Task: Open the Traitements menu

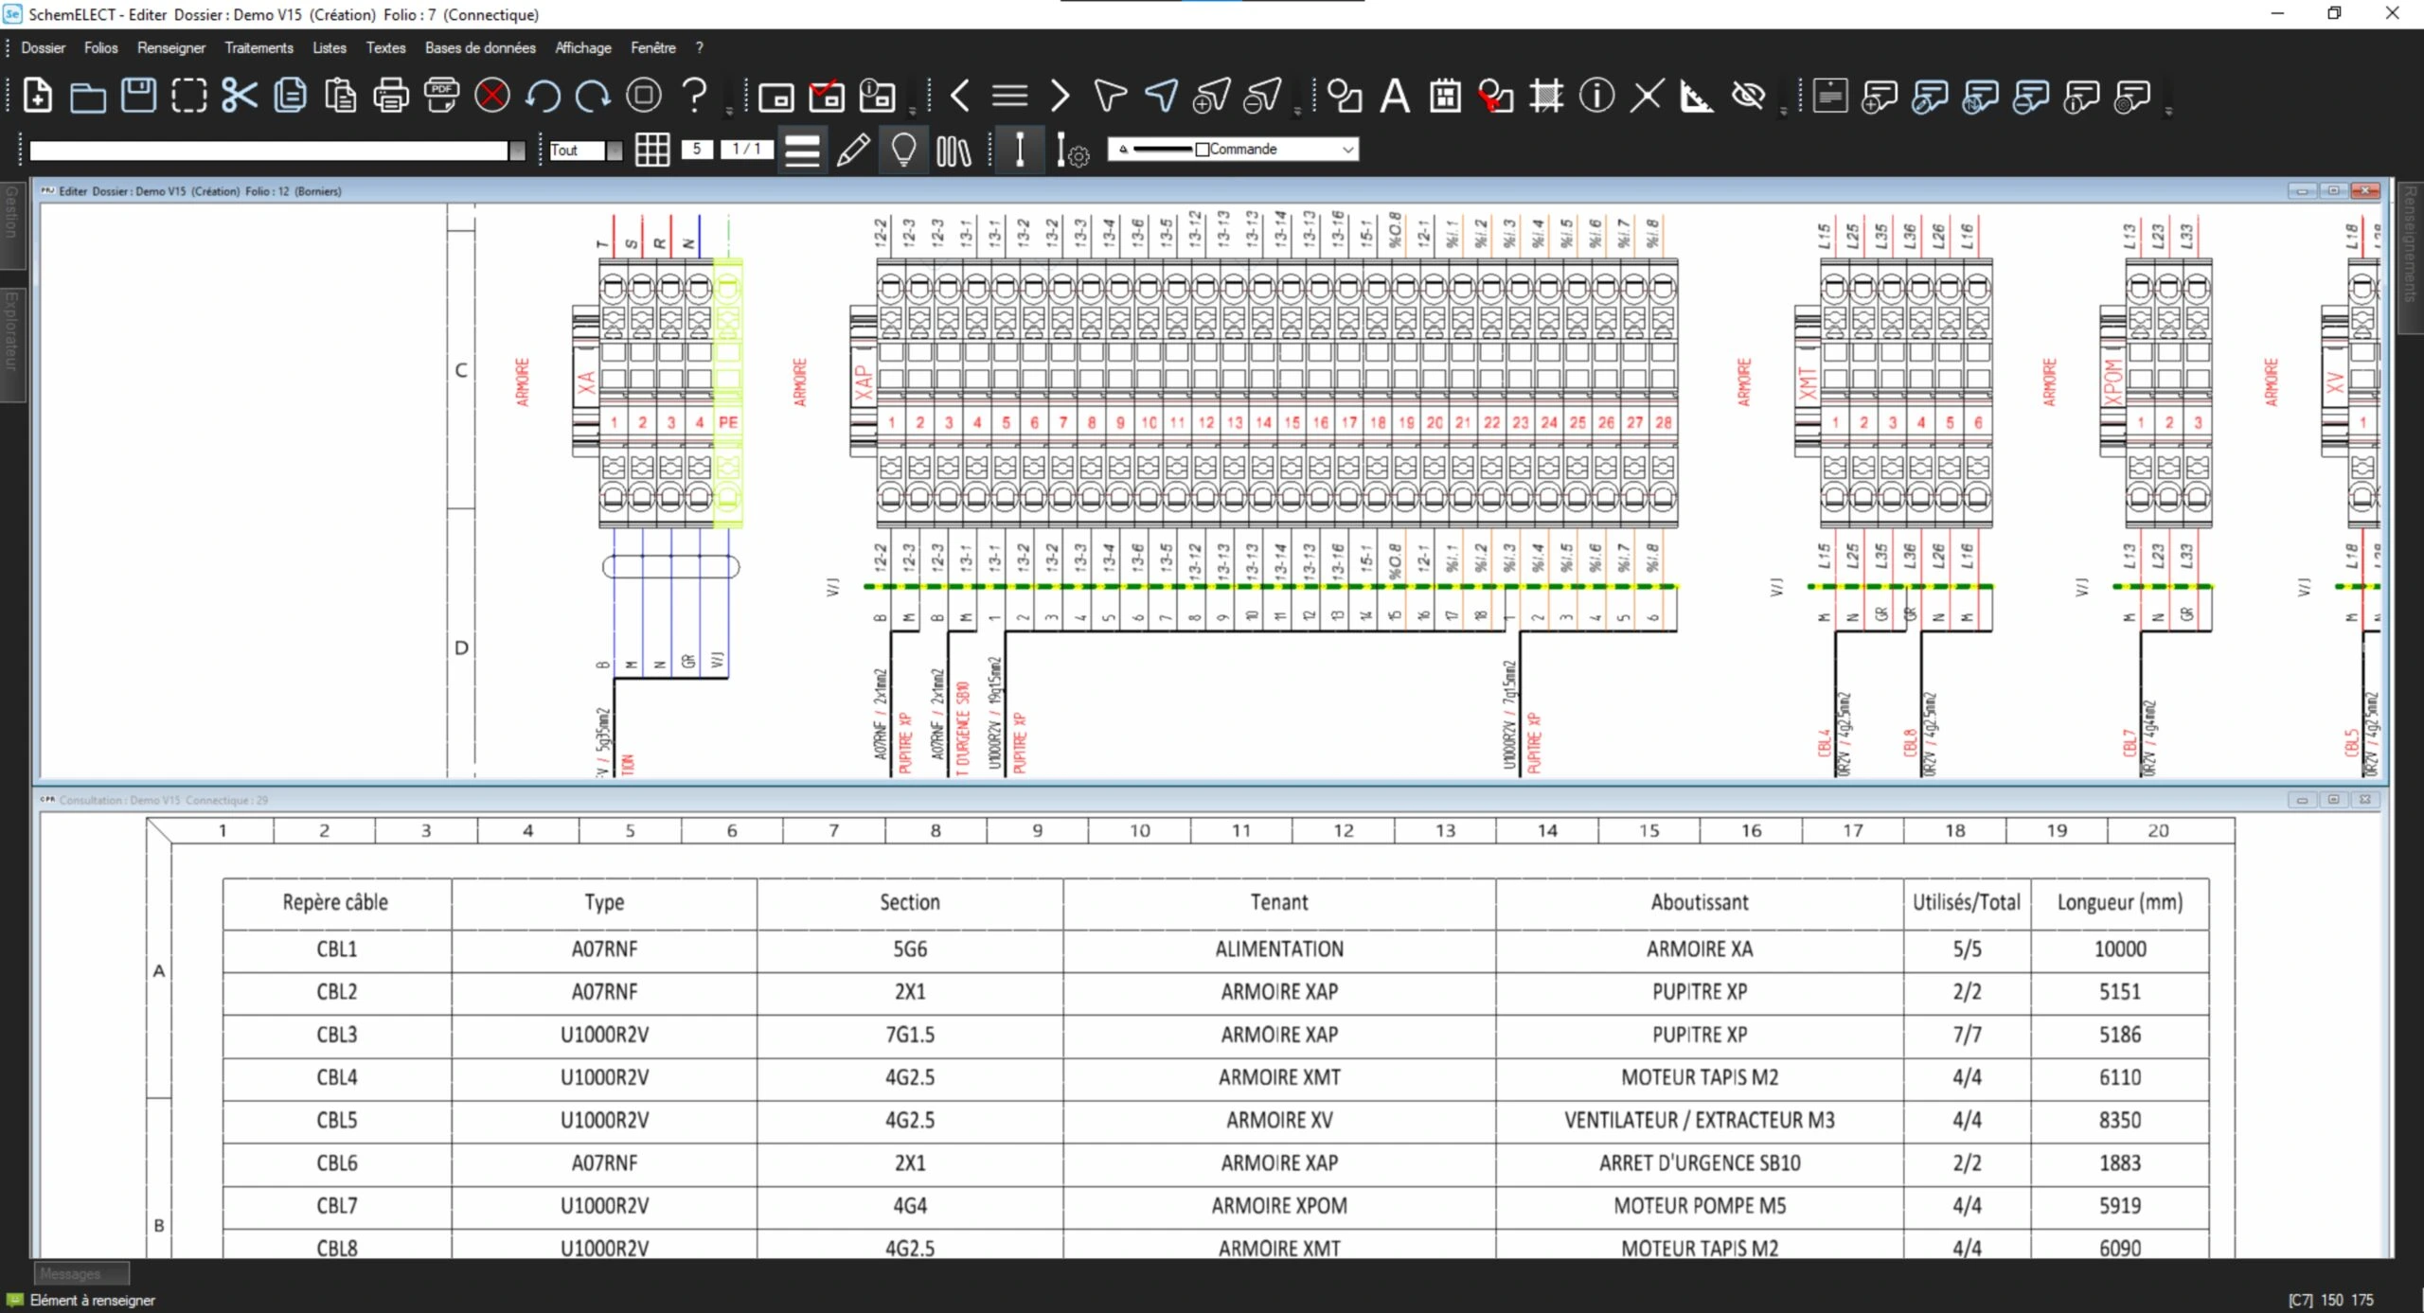Action: pos(258,47)
